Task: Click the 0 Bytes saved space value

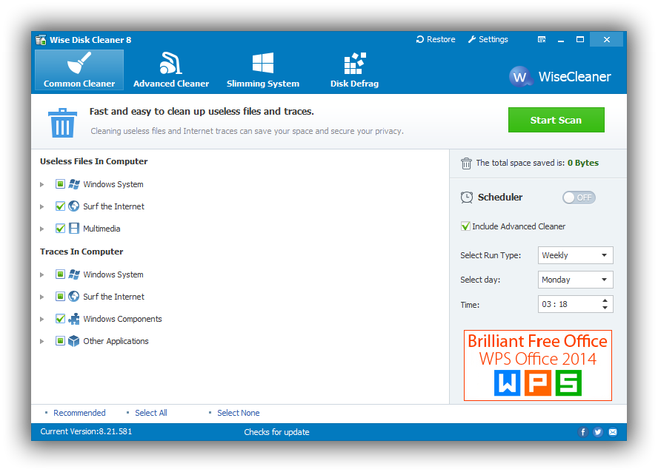Action: click(x=583, y=163)
